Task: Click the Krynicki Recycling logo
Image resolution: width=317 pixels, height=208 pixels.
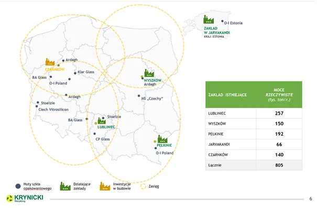Action: point(25,198)
